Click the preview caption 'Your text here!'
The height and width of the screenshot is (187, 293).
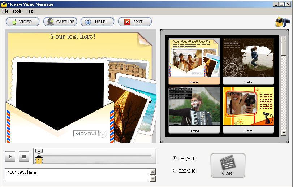point(73,36)
